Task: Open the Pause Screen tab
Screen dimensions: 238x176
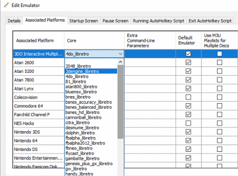Action: pos(115,21)
